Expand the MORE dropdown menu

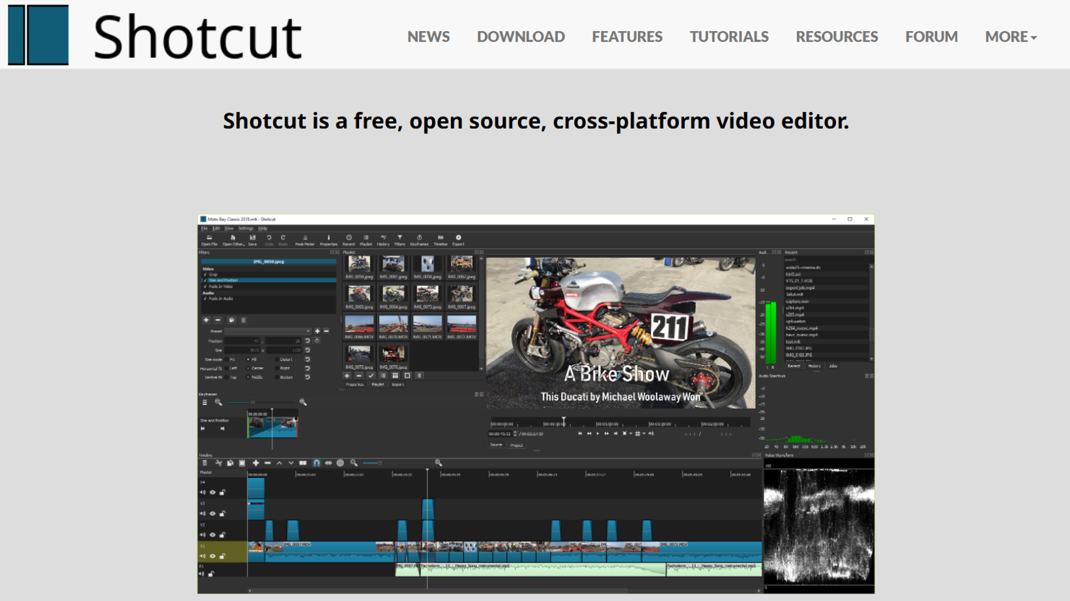point(1011,36)
